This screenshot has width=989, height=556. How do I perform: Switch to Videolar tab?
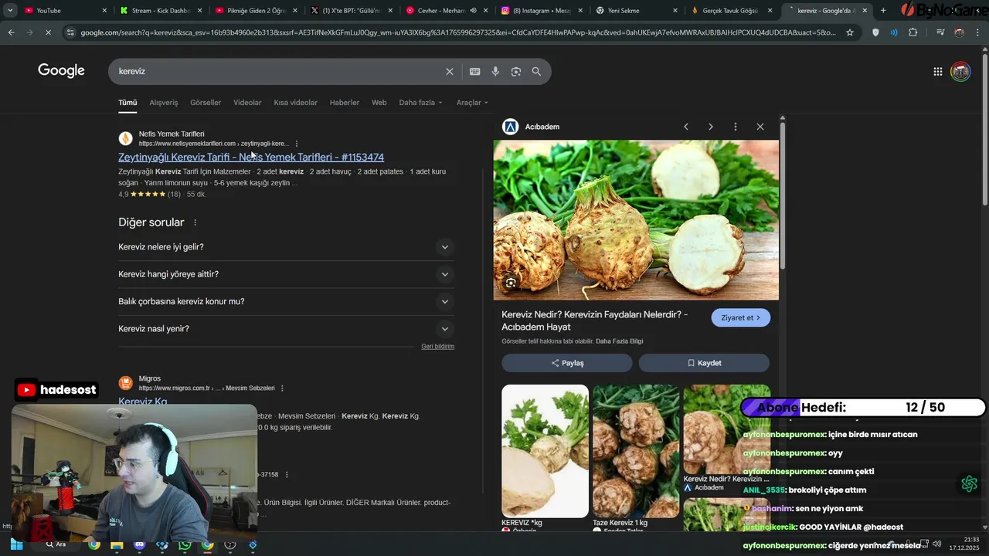click(x=247, y=103)
